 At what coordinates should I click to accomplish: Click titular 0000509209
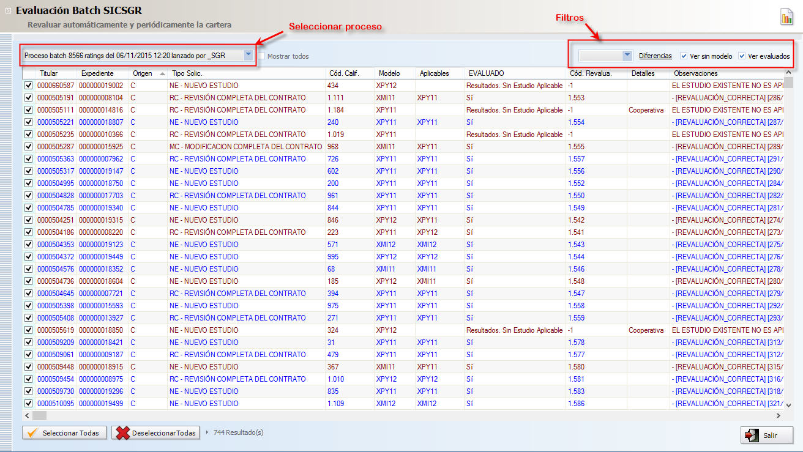tap(56, 343)
